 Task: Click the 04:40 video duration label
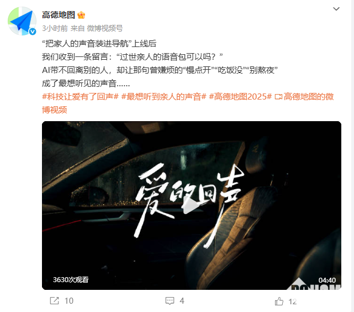point(327,280)
